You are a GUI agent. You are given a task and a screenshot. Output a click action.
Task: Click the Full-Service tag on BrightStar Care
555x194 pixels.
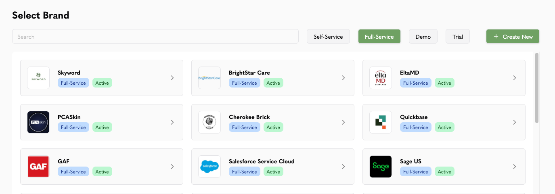coord(245,83)
